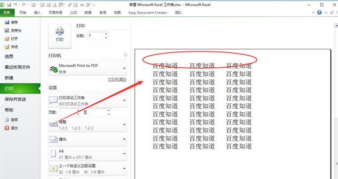Minimize the Excel window

pyautogui.click(x=309, y=4)
